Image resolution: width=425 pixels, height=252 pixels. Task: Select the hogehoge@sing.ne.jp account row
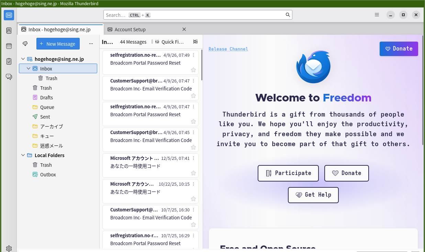point(58,59)
